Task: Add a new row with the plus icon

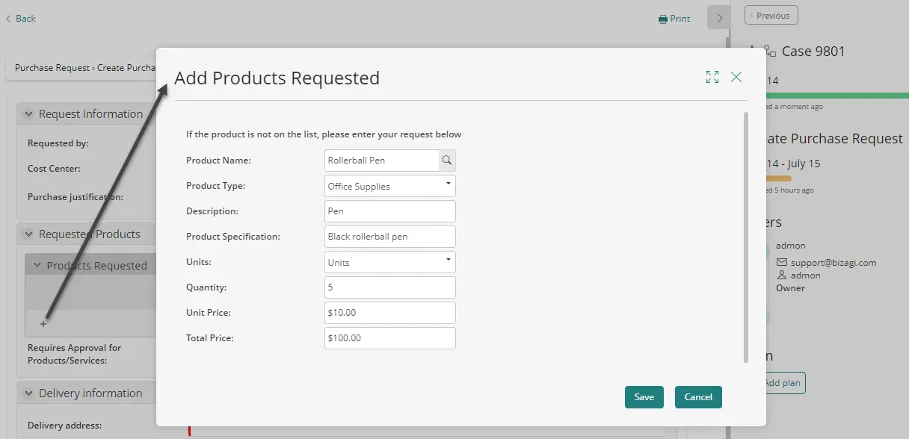Action: pos(43,324)
